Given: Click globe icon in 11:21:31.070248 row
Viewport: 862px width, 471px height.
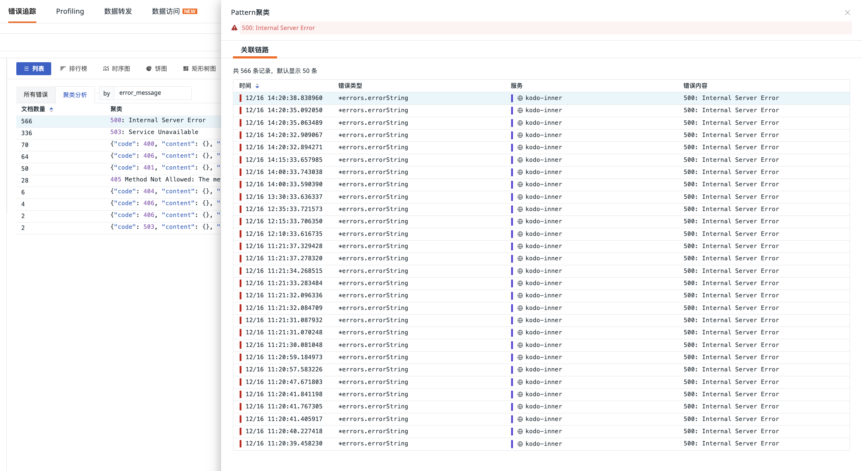Looking at the screenshot, I should click(x=520, y=333).
